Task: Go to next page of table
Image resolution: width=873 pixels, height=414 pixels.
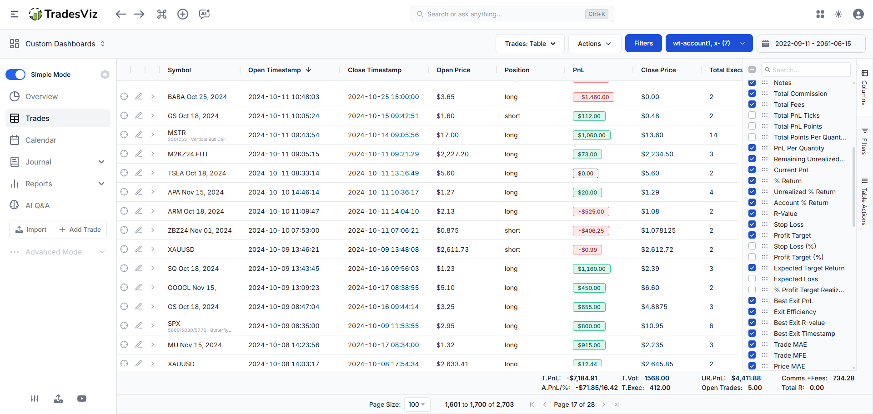Action: pyautogui.click(x=604, y=404)
